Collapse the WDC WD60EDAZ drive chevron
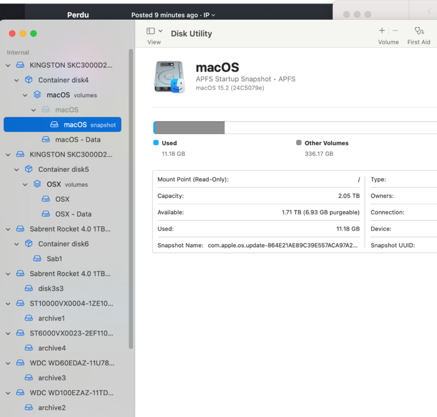437x417 pixels. 8,363
